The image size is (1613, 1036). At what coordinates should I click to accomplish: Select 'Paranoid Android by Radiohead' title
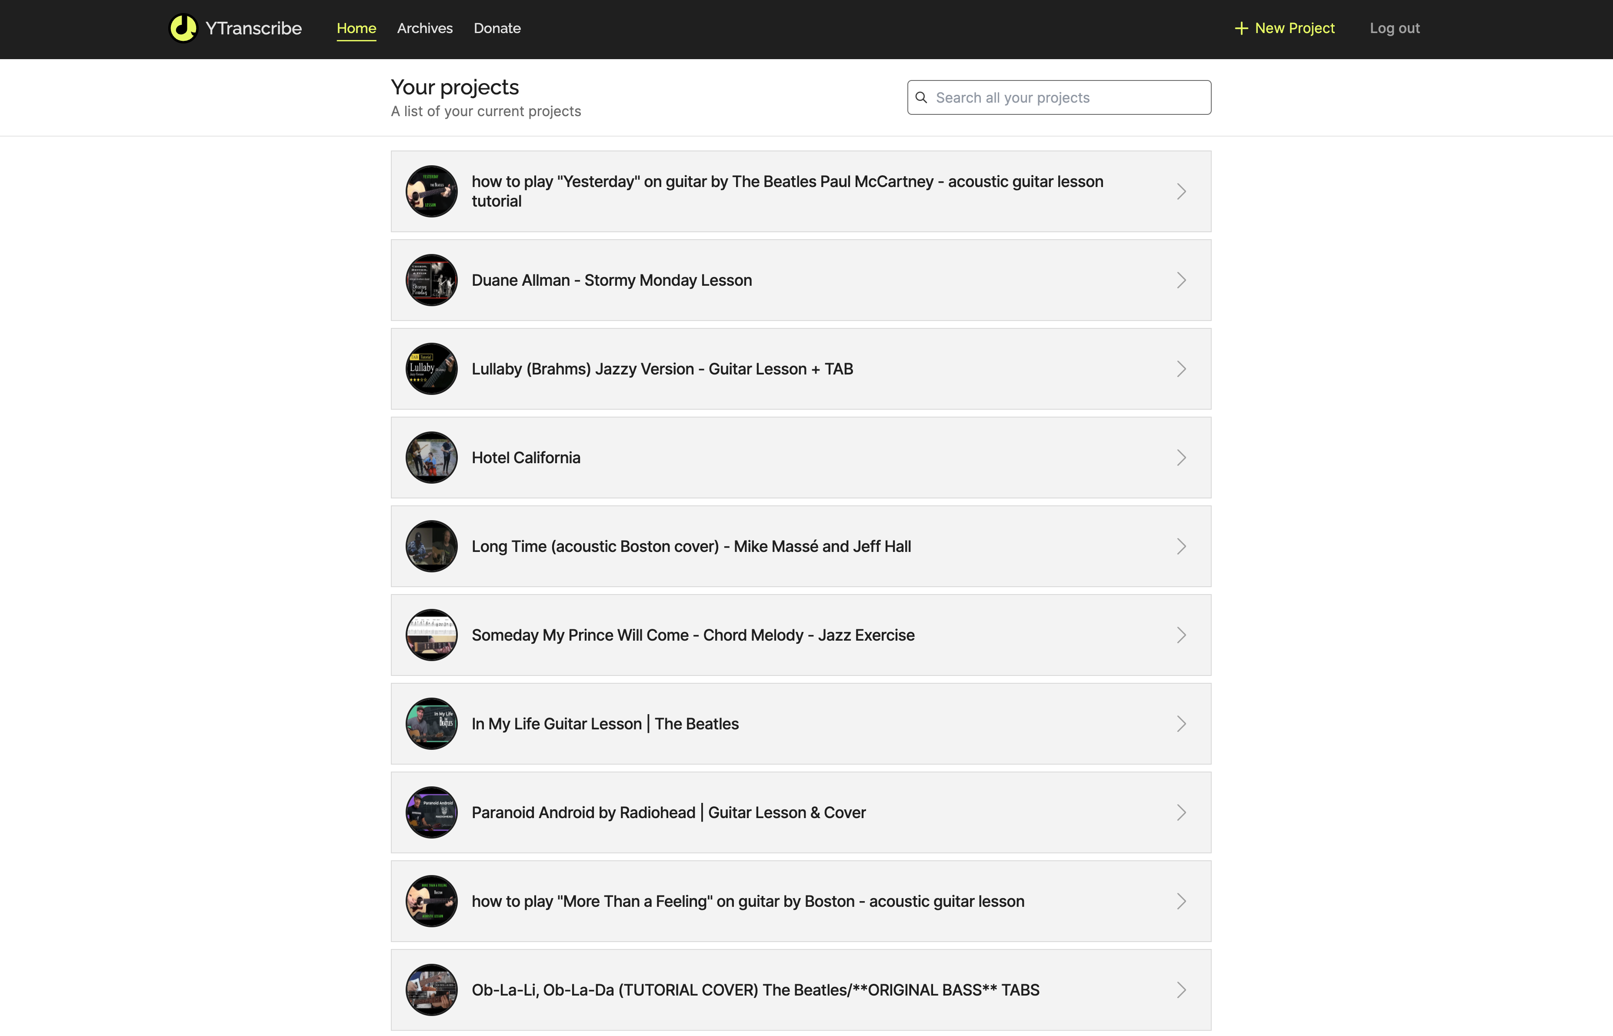668,812
